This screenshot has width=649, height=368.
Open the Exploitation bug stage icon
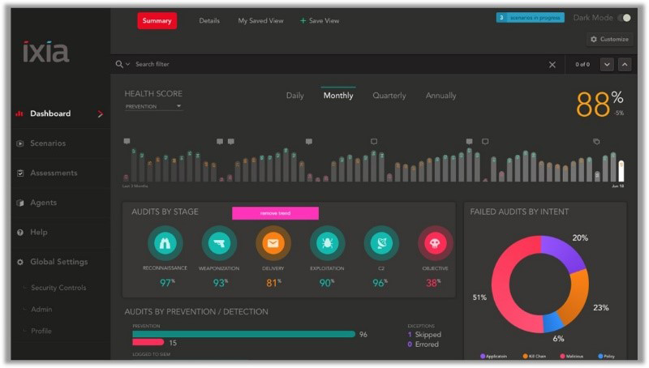[327, 242]
